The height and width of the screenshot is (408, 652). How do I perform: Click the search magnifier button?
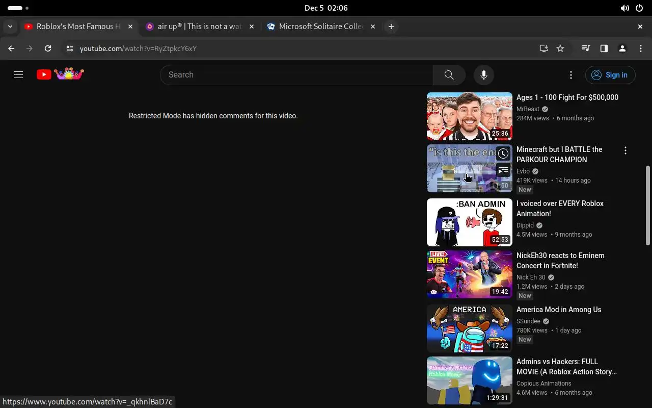(449, 75)
